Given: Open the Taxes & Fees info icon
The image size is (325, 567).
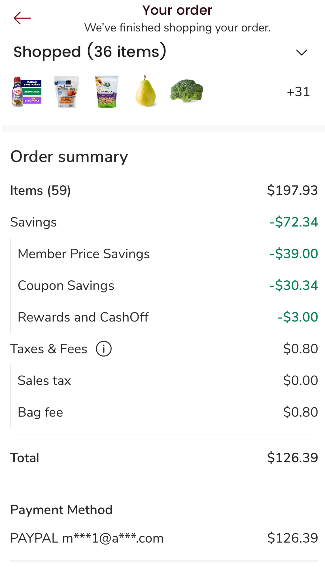Looking at the screenshot, I should tap(104, 349).
